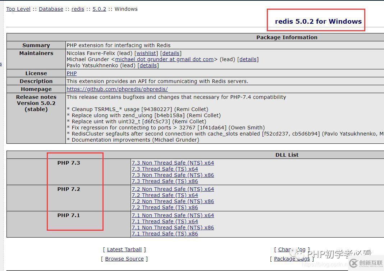Screen dimensions: 384x271
Task: Click the Homepage row label
Action: coord(36,89)
